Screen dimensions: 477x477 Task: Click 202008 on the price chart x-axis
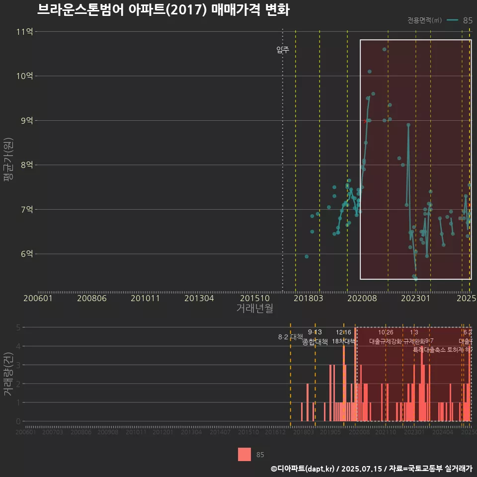pos(362,298)
